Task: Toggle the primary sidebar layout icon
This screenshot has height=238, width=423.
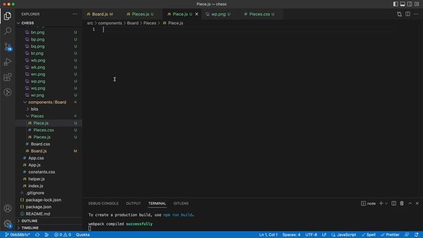Action: (395, 4)
